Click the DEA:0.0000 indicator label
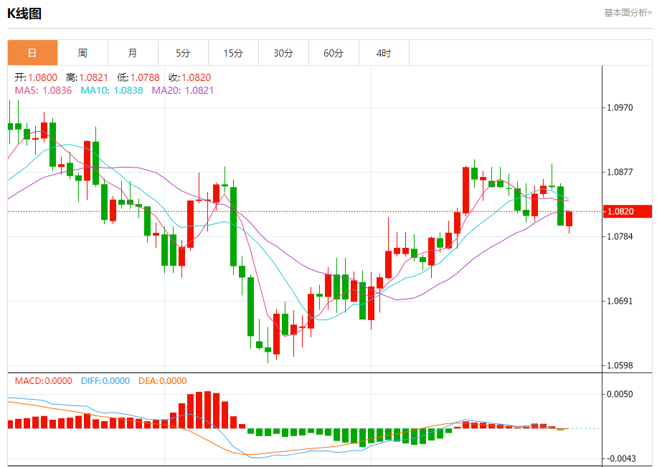 point(163,381)
